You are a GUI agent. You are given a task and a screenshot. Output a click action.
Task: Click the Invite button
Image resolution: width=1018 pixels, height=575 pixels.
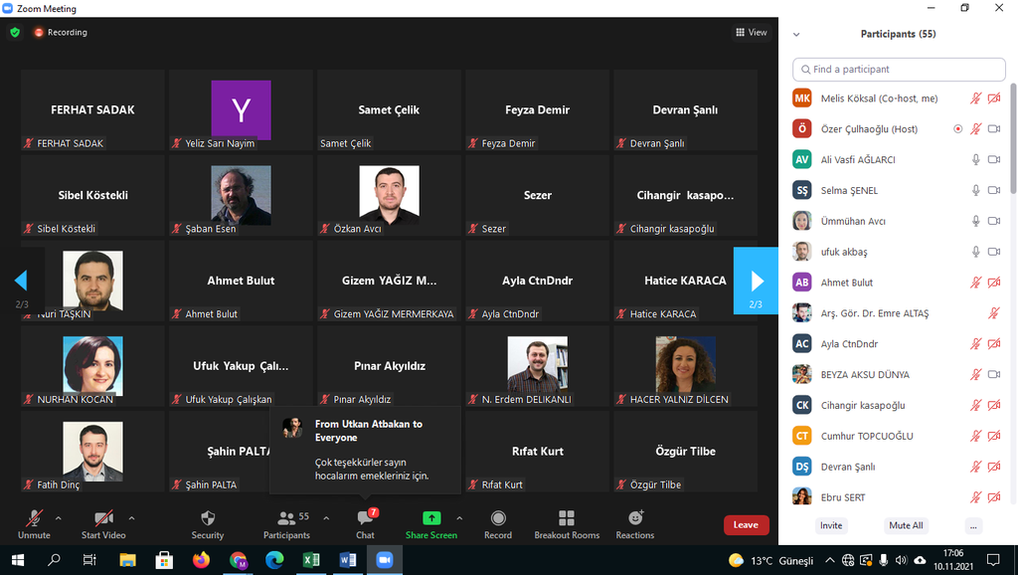pyautogui.click(x=831, y=525)
